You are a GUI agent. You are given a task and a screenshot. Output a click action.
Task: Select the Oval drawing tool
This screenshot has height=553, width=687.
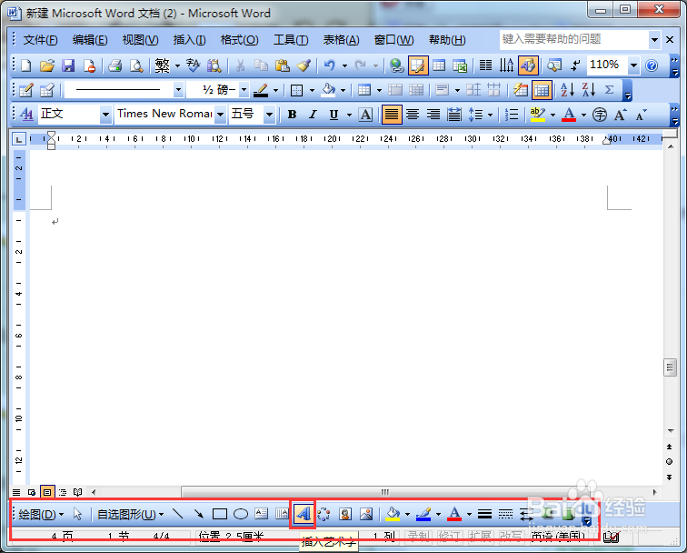241,514
